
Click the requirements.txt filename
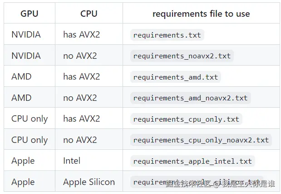tap(167, 35)
